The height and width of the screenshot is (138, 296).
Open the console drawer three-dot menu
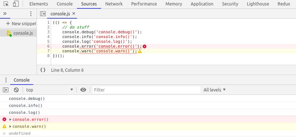6,80
